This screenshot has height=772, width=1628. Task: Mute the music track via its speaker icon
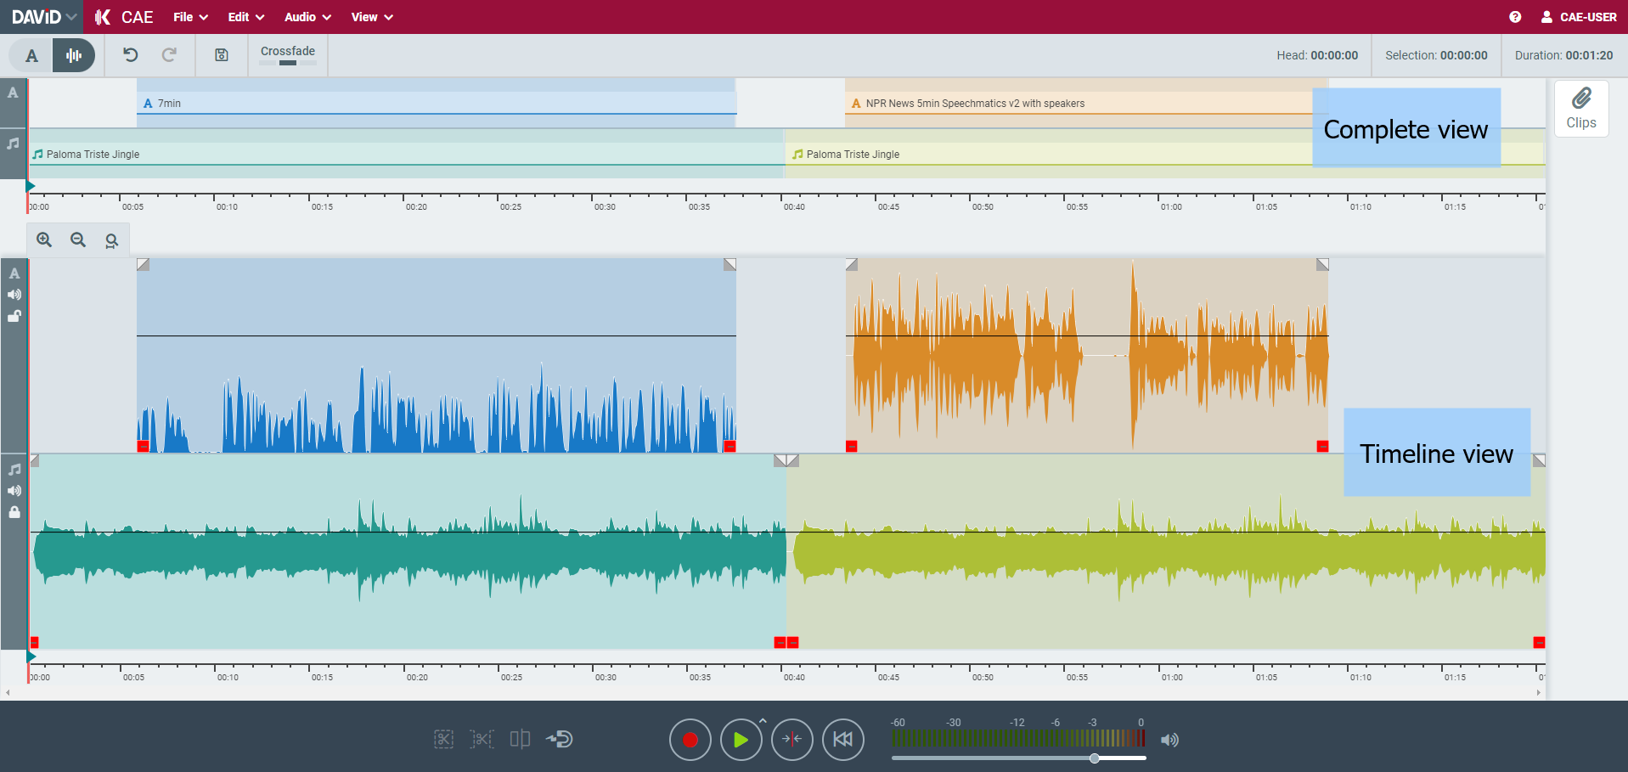tap(14, 491)
